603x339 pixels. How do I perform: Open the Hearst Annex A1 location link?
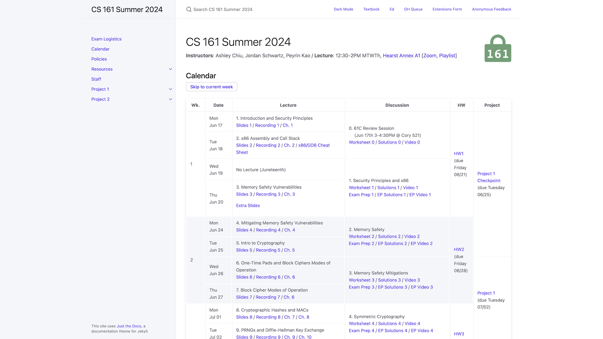(x=401, y=56)
